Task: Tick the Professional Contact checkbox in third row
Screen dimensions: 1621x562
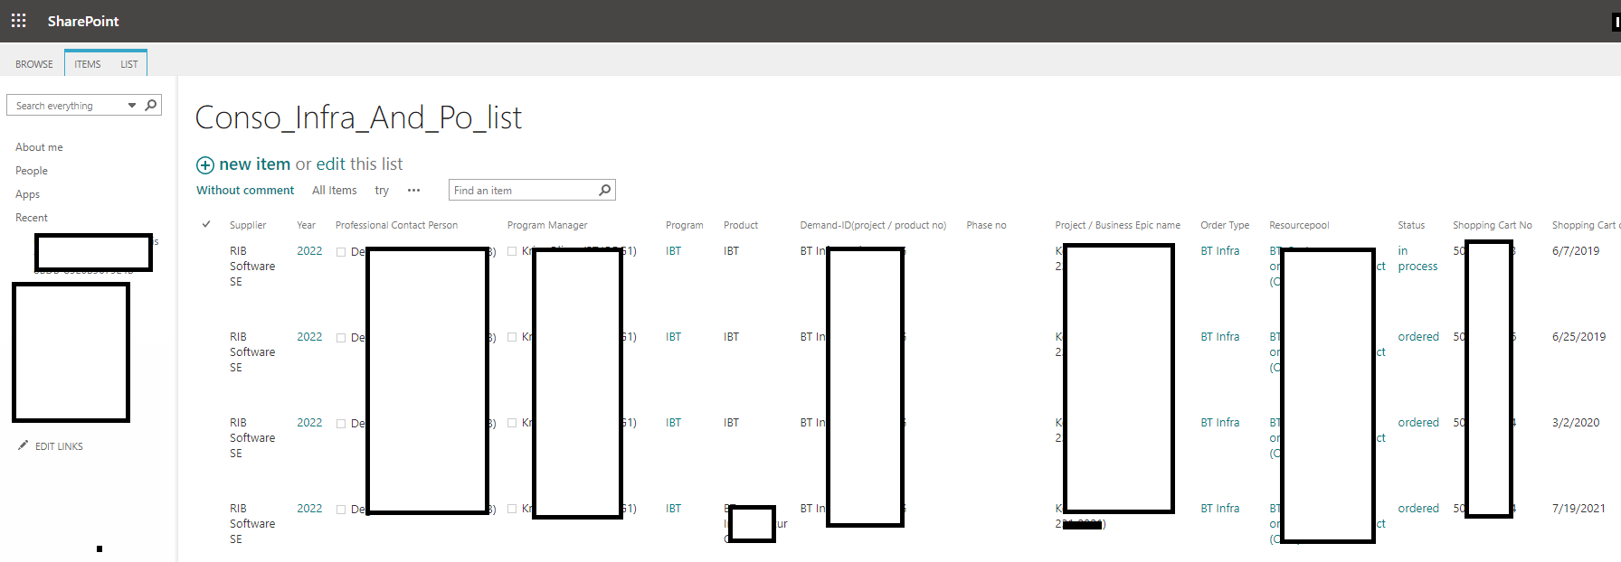Action: [x=341, y=424]
